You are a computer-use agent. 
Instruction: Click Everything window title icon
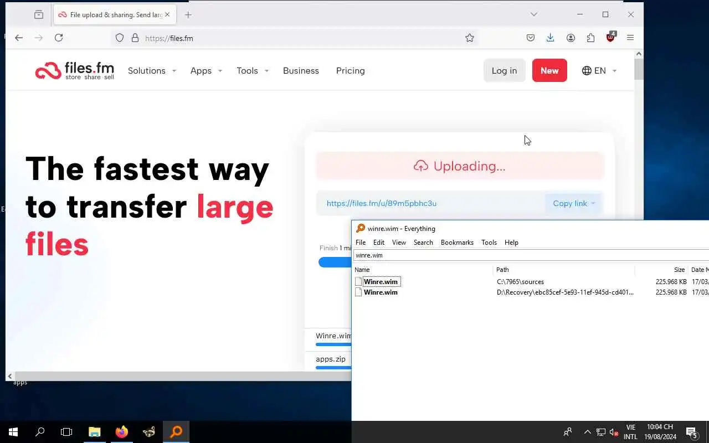point(361,228)
